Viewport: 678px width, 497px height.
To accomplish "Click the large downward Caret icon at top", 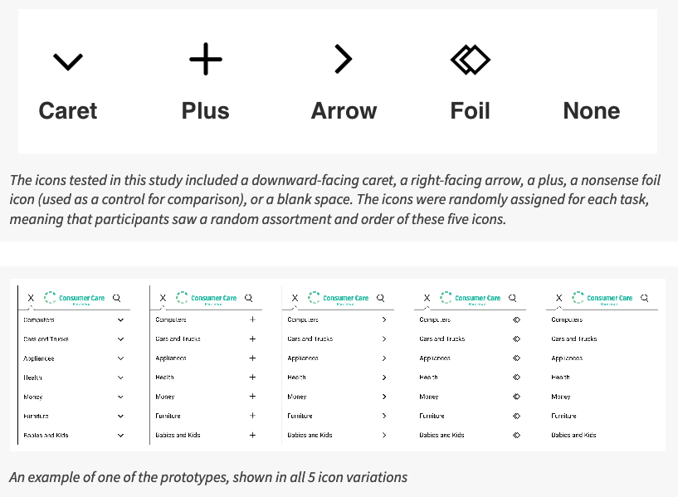I will 68,61.
